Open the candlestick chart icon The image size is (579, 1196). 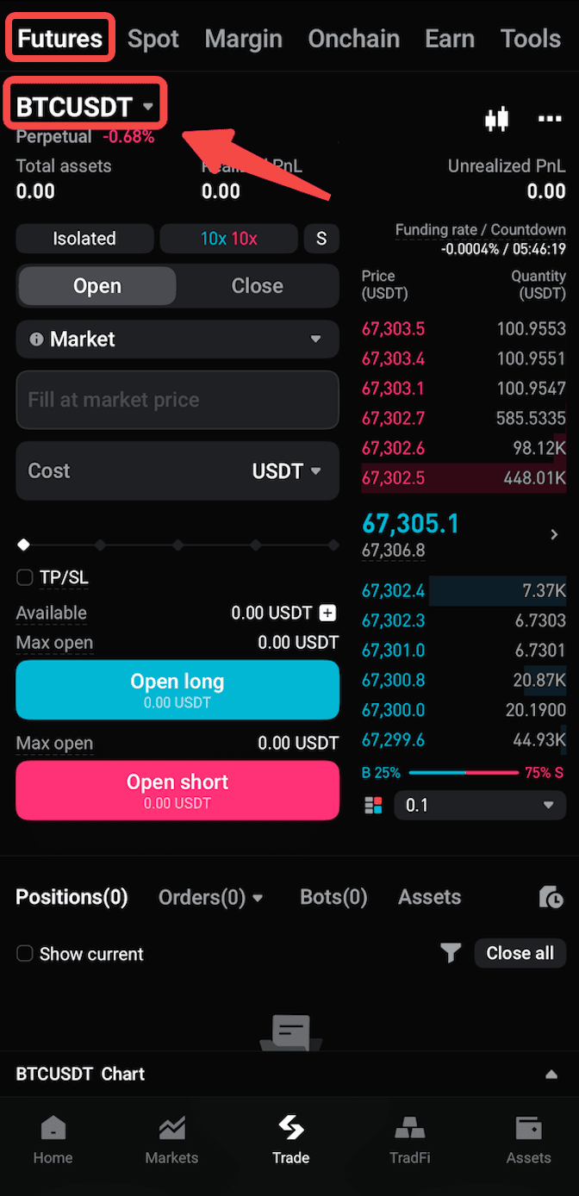coord(497,119)
